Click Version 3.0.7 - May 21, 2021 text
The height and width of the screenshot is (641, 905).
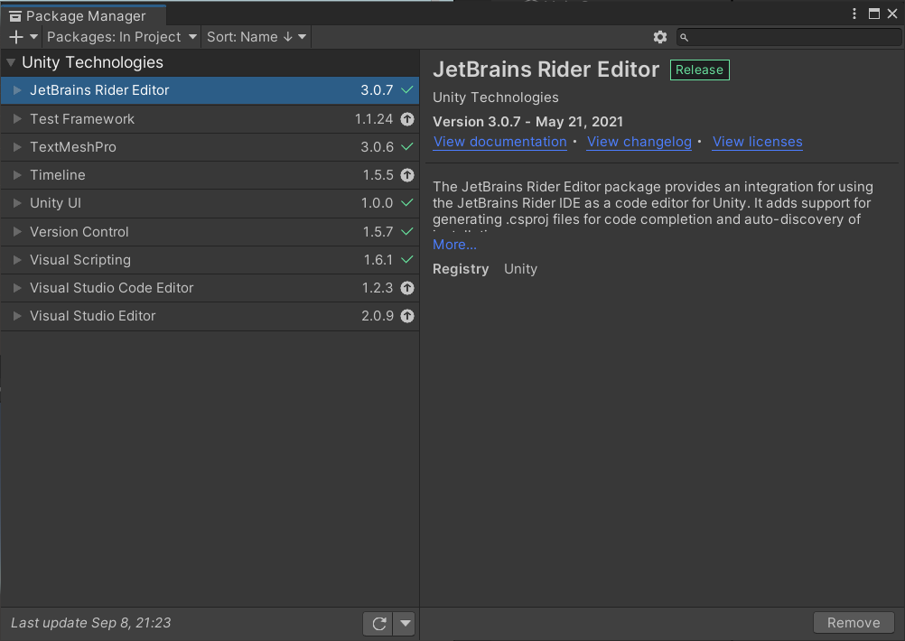528,122
